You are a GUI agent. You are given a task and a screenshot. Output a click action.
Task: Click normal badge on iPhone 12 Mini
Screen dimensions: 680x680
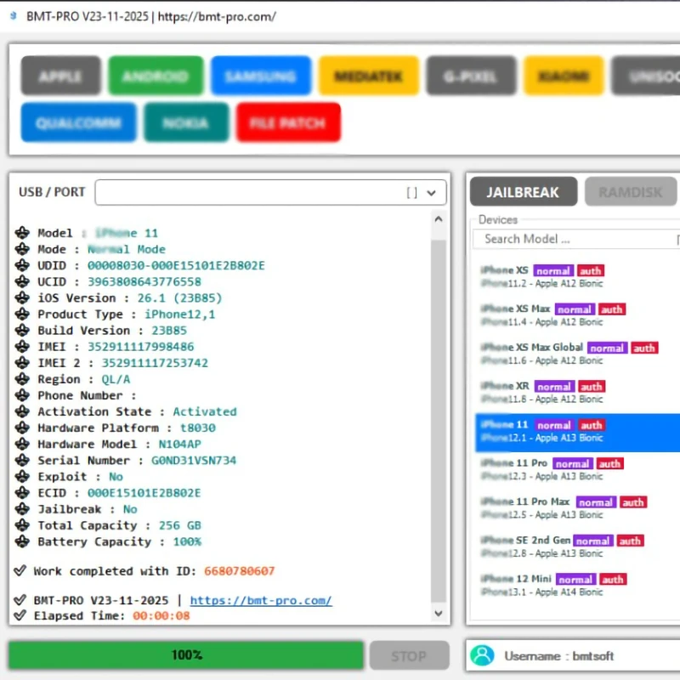click(x=576, y=580)
